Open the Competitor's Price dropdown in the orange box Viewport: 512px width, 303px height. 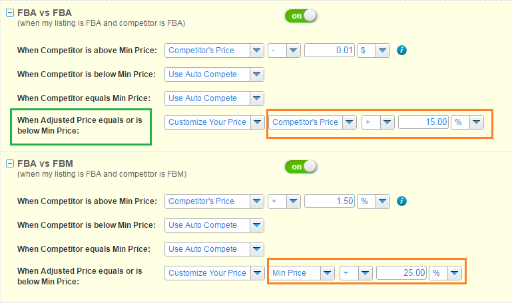point(348,122)
